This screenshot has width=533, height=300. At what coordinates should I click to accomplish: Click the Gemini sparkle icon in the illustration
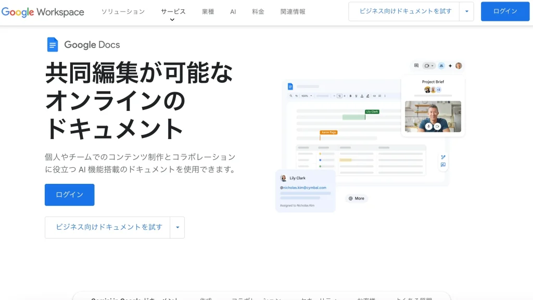[450, 66]
